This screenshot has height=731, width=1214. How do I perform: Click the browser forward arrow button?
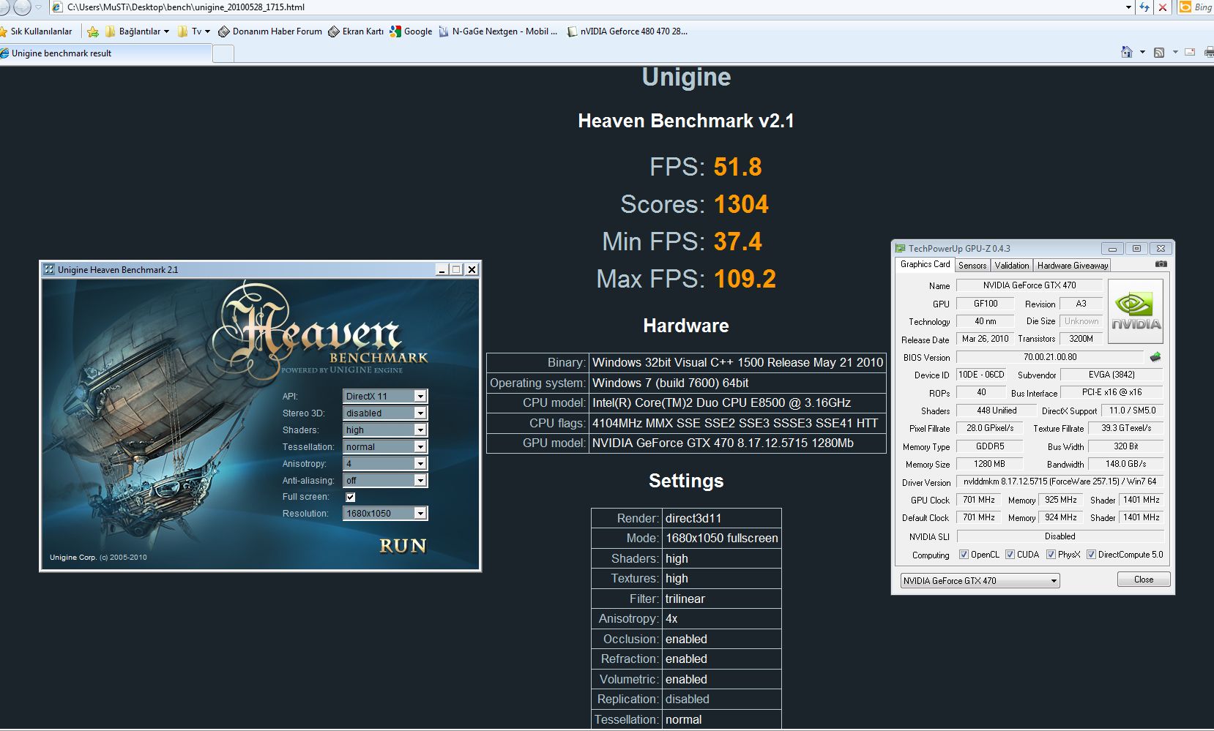(22, 7)
